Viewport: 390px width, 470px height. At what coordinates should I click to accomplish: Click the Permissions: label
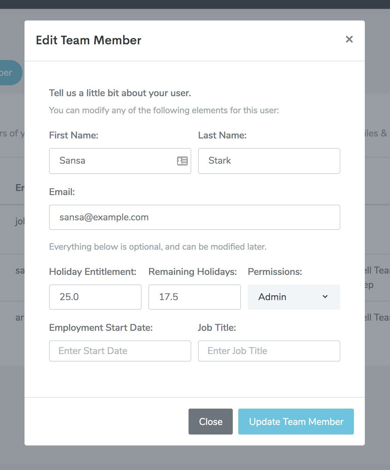(x=275, y=272)
